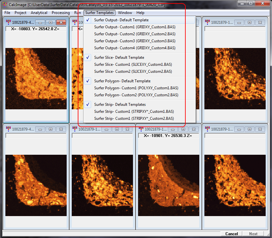Select Surfer Output- Custom2 (GRIDXY_Custom2.BAS)
The width and height of the screenshot is (272, 238).
(x=135, y=34)
